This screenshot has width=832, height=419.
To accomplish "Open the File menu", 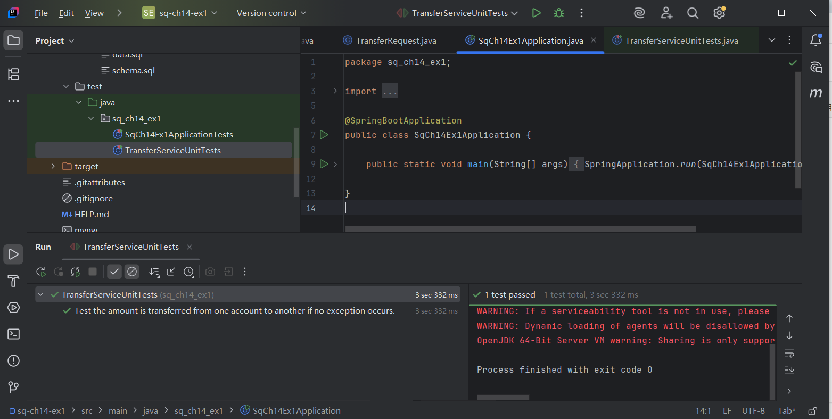I will point(41,13).
